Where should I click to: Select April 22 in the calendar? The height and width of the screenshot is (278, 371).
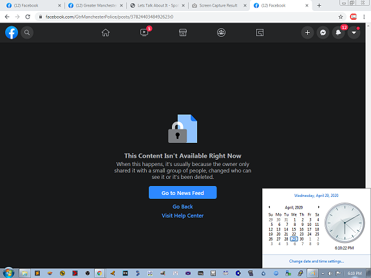[294, 234]
